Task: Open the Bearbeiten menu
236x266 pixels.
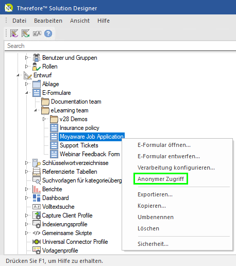Action: pos(48,21)
